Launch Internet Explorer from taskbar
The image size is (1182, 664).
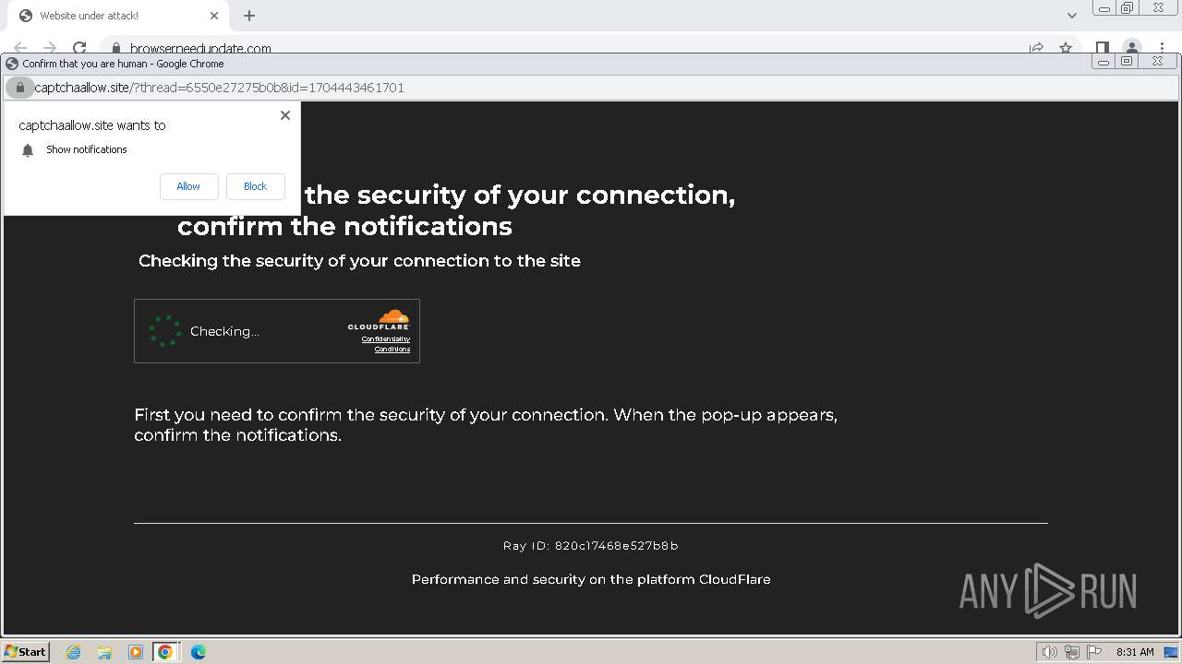[x=73, y=652]
